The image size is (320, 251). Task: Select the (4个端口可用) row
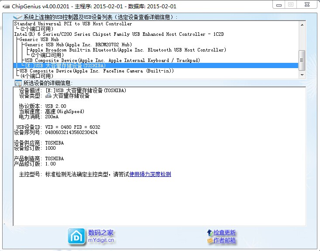click(37, 76)
